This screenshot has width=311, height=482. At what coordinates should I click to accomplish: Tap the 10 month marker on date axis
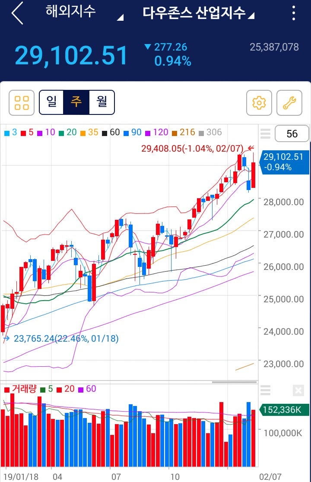[x=175, y=477]
